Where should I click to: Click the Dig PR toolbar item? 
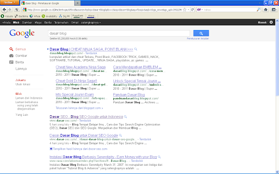[x=65, y=16]
